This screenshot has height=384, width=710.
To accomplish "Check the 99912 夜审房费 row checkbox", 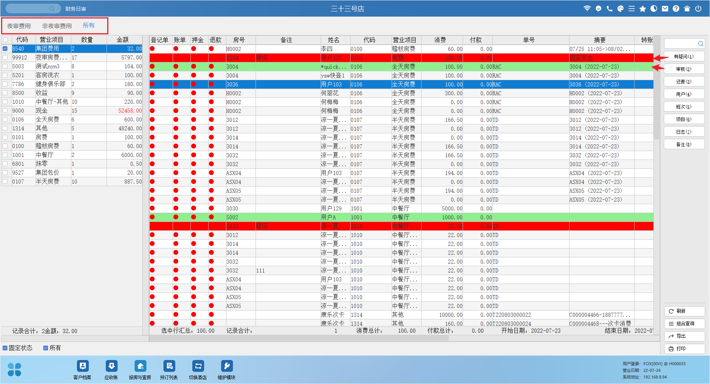I will point(5,58).
